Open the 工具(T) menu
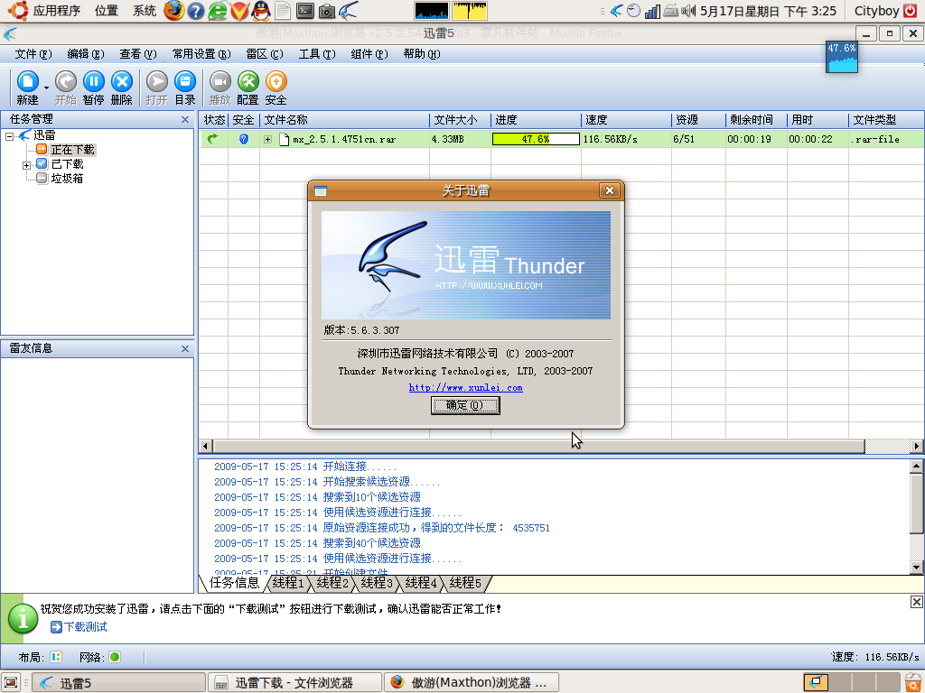This screenshot has width=925, height=693. [317, 54]
